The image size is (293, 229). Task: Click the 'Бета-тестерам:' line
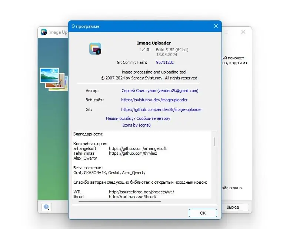[x=88, y=168]
